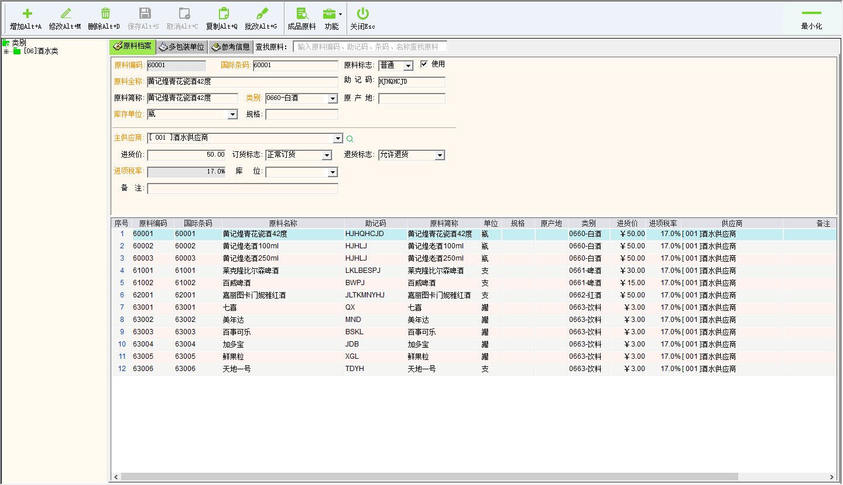Open the 库位 dropdown
Image resolution: width=843 pixels, height=485 pixels.
[x=333, y=172]
